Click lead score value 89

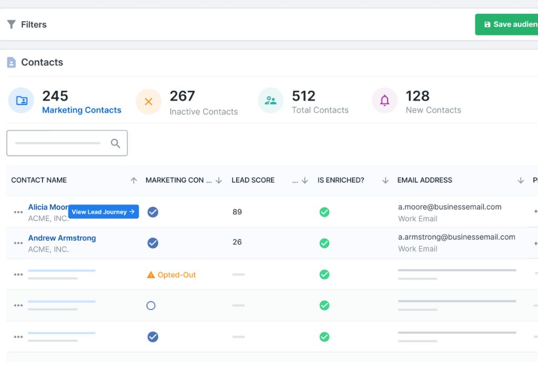(x=237, y=212)
